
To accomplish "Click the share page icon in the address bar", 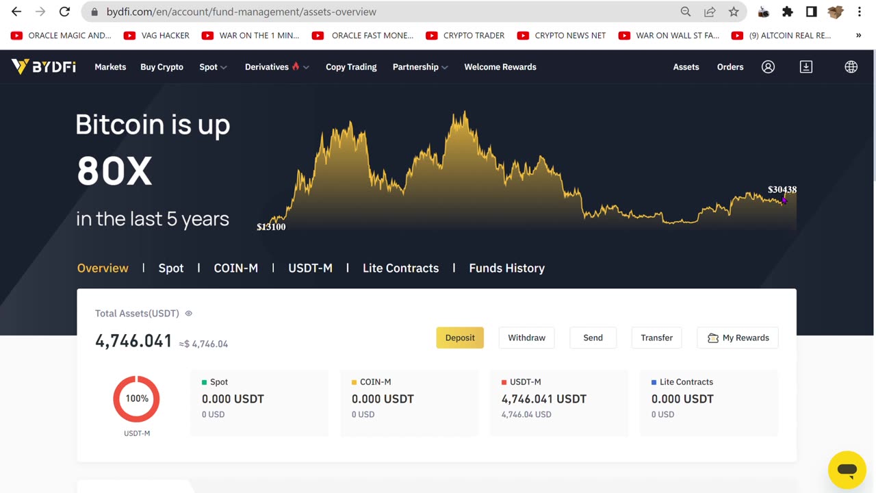I will [x=710, y=12].
